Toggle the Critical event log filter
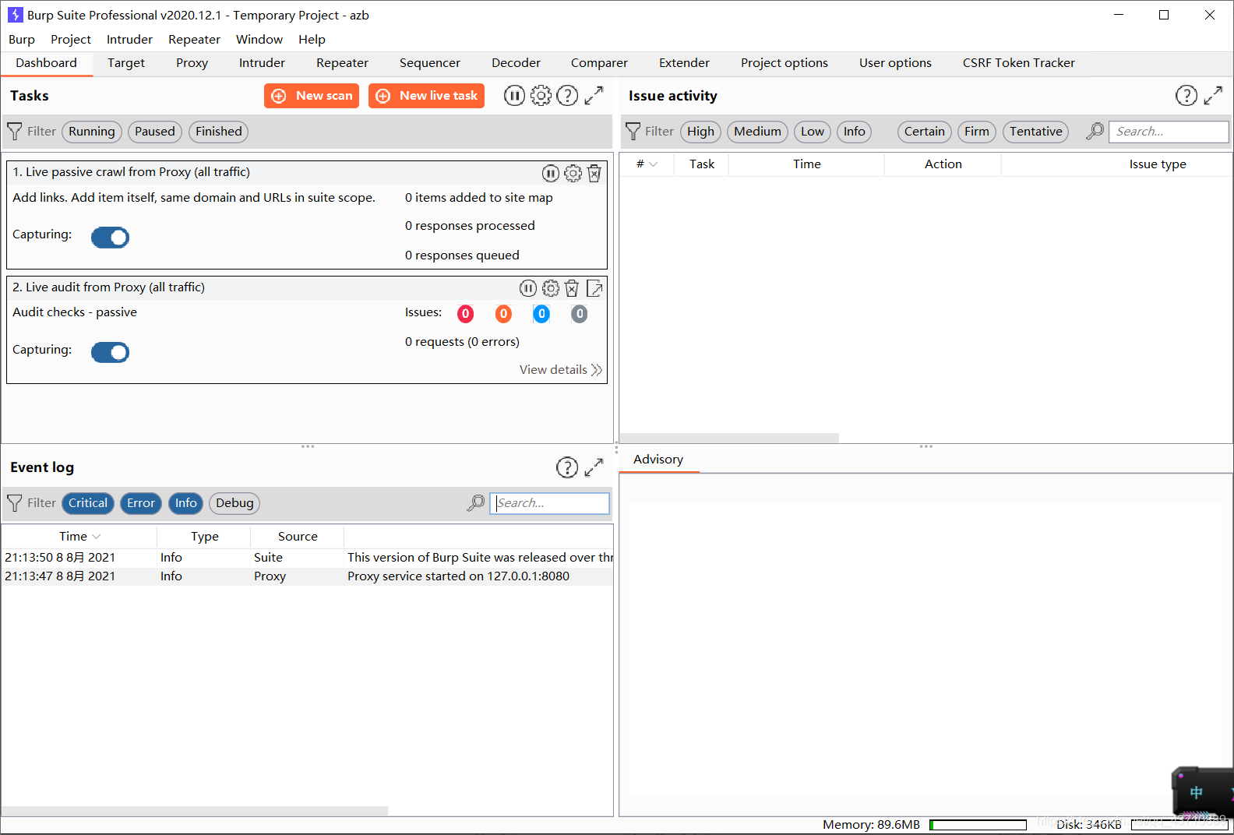The image size is (1234, 835). tap(88, 503)
